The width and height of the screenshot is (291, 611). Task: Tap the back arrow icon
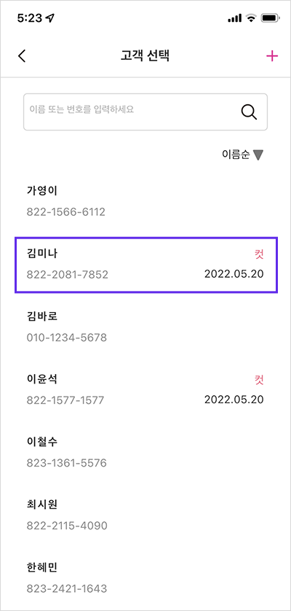pyautogui.click(x=22, y=56)
